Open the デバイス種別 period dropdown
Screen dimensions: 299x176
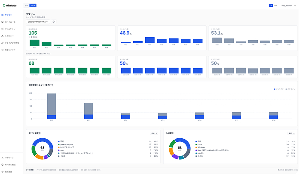pyautogui.click(x=154, y=134)
